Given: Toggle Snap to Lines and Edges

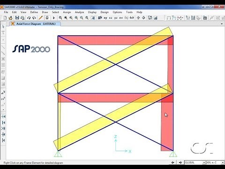Looking at the screenshot, I should (x=3, y=140).
